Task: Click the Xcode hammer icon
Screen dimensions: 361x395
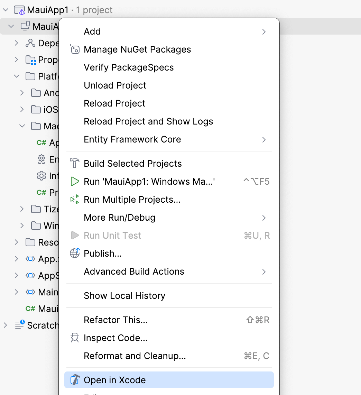Action: (75, 380)
